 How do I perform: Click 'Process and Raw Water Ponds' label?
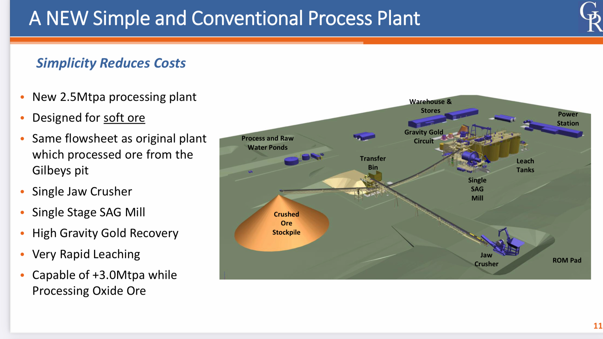click(268, 143)
